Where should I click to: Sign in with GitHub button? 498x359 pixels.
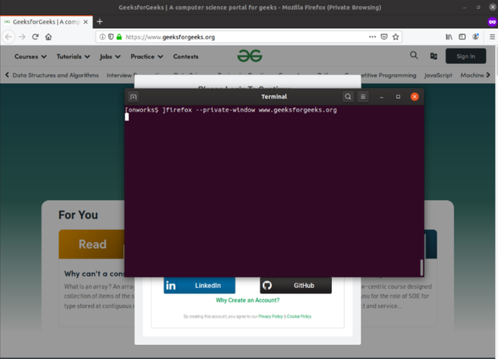[x=296, y=285]
